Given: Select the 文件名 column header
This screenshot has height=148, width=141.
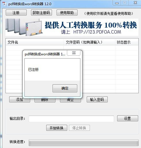Looking at the screenshot, I should [x=34, y=42].
